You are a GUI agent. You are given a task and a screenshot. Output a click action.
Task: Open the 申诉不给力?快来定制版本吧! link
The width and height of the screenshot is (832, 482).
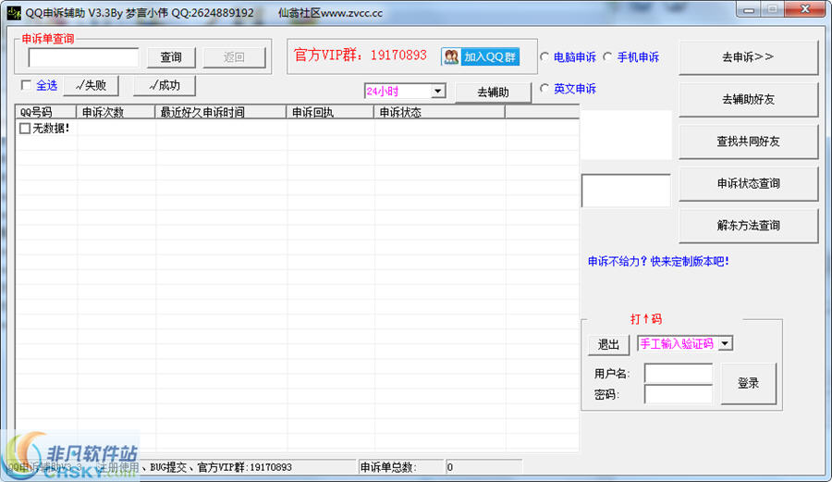click(x=658, y=261)
